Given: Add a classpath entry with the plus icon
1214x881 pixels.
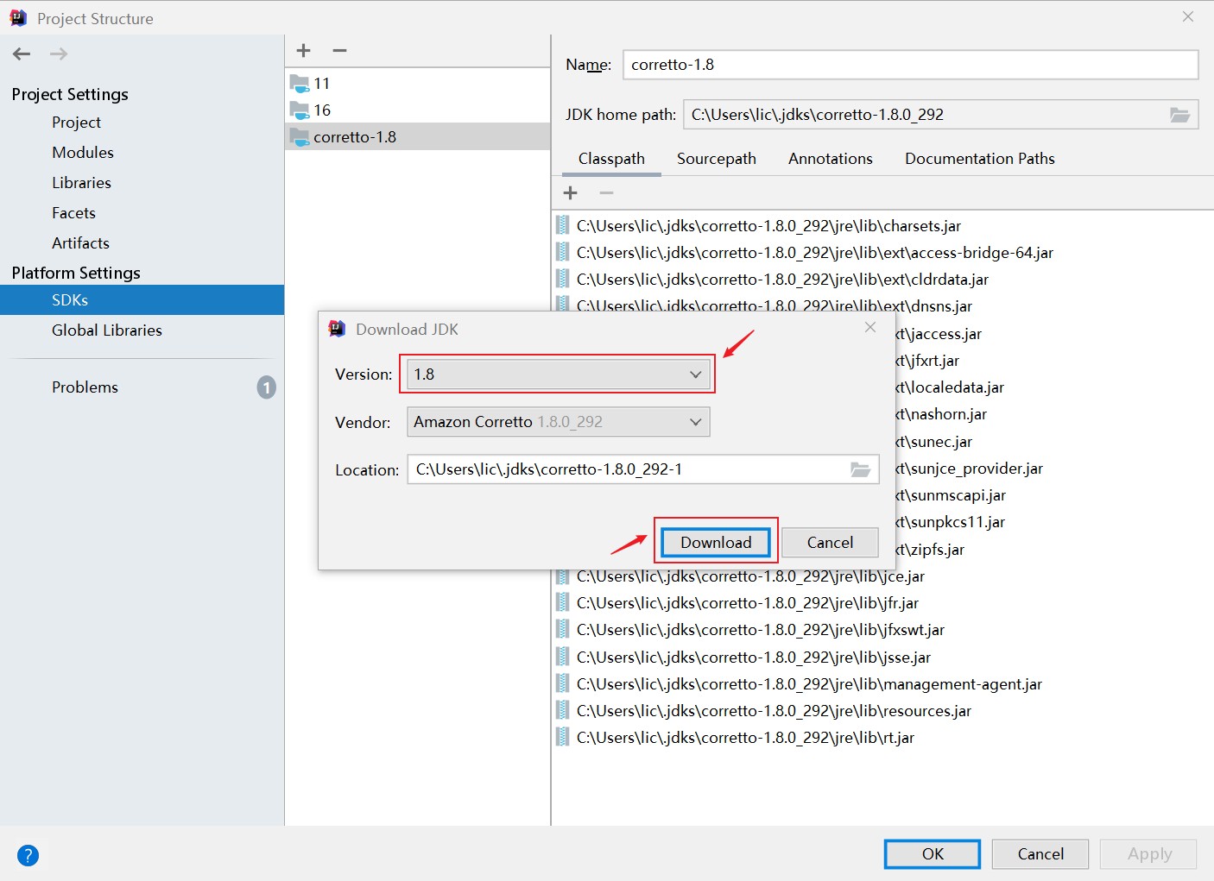Looking at the screenshot, I should pyautogui.click(x=570, y=192).
